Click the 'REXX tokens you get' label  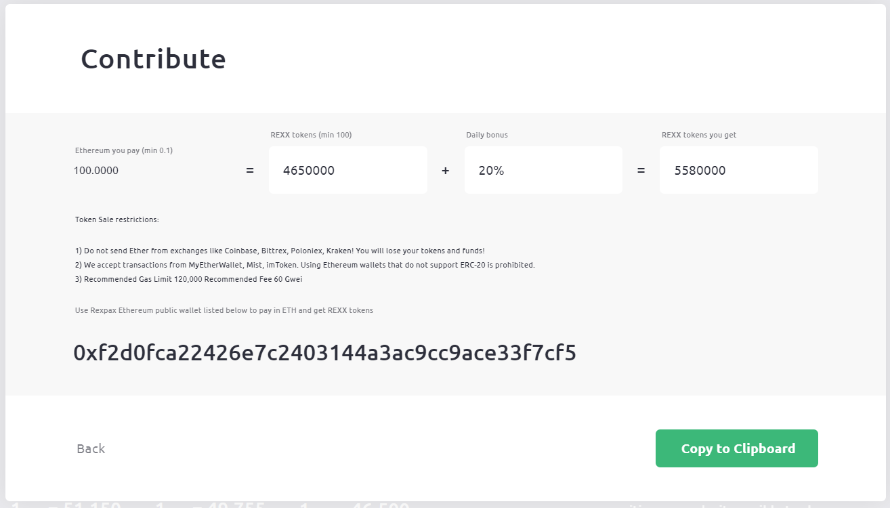pyautogui.click(x=698, y=135)
